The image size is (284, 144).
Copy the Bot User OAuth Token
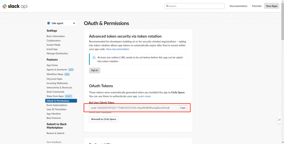(183, 108)
